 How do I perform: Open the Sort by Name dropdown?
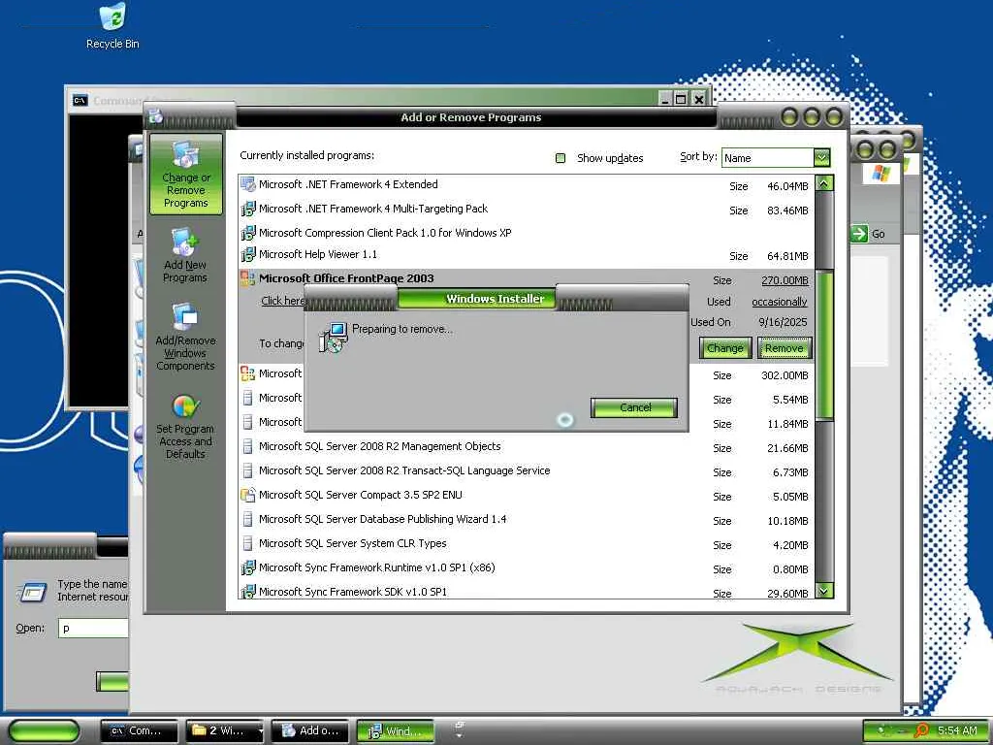point(821,157)
